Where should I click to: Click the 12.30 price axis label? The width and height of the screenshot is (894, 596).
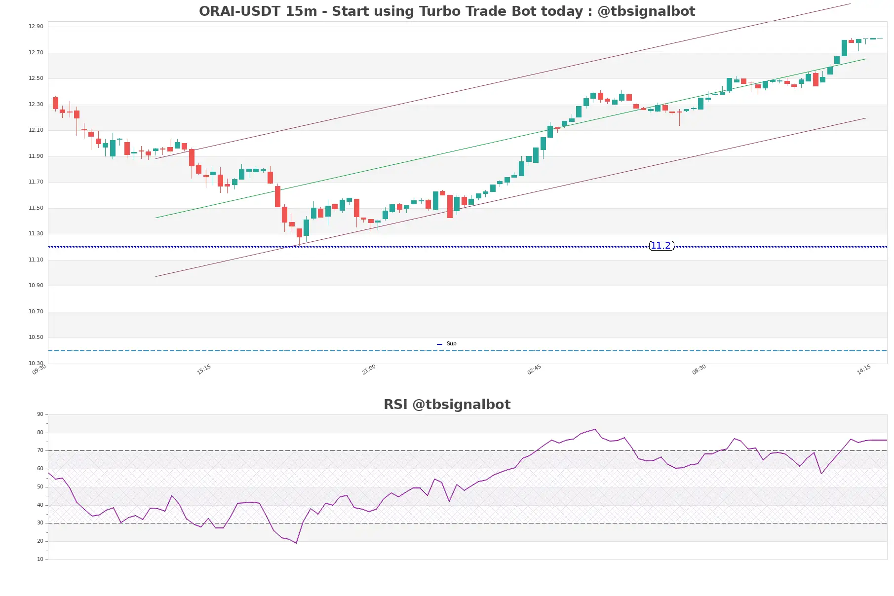(x=36, y=104)
